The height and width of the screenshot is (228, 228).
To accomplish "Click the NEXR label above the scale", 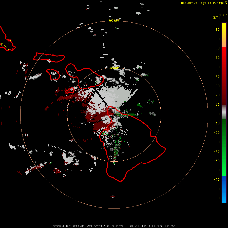I will (222, 15).
